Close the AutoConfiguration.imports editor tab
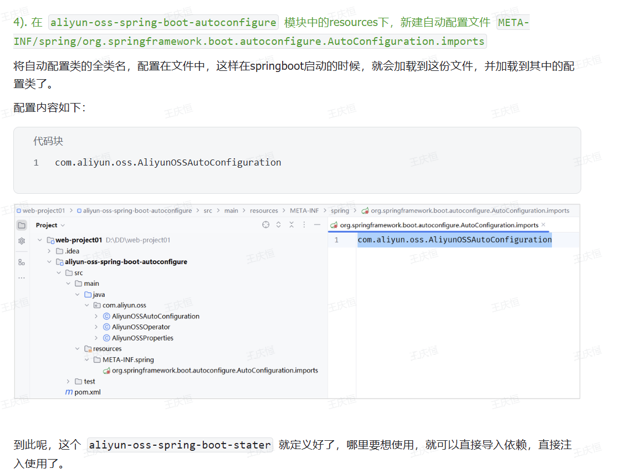 tap(544, 225)
